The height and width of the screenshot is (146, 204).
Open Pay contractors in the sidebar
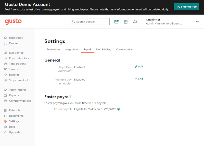pyautogui.click(x=19, y=58)
